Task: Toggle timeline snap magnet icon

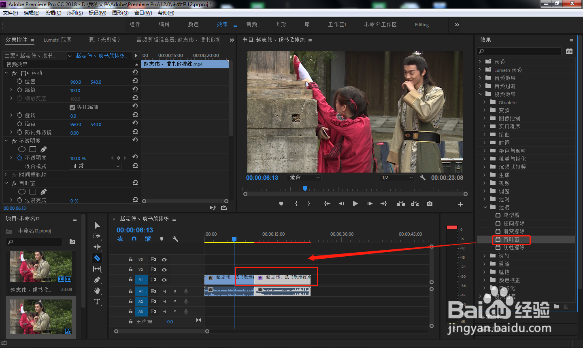Action: click(134, 239)
